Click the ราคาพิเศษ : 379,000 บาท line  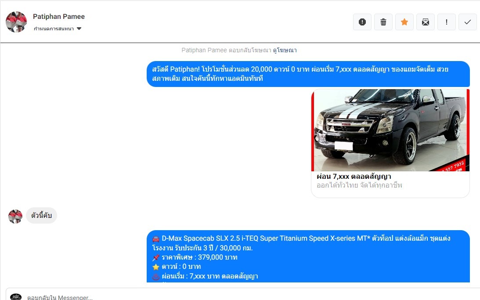[195, 257]
